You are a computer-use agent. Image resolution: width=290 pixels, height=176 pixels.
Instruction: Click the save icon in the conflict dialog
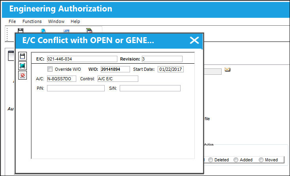pos(23,56)
